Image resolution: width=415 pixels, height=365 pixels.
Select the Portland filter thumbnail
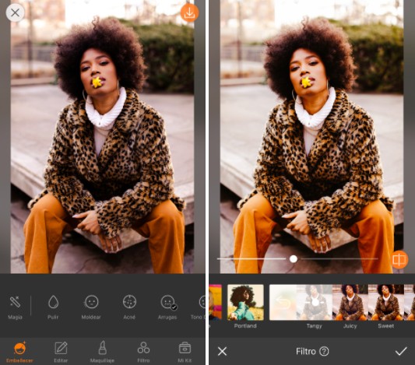(x=245, y=302)
